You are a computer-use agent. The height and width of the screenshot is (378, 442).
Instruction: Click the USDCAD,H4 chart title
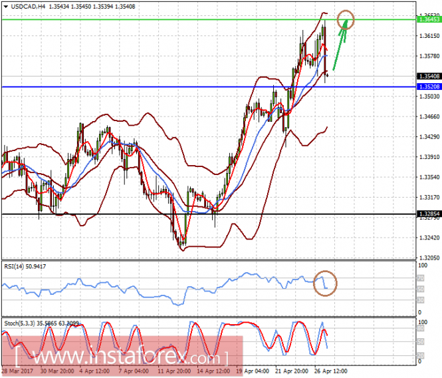point(28,6)
